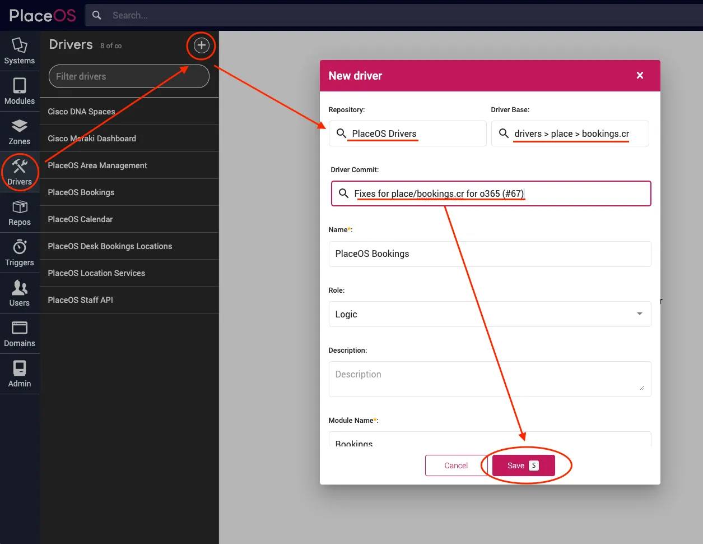Open the Systems section
This screenshot has width=703, height=544.
[20, 50]
